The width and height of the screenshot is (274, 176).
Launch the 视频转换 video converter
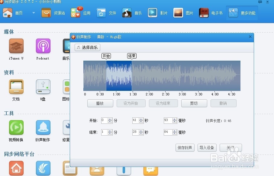[x=16, y=127]
